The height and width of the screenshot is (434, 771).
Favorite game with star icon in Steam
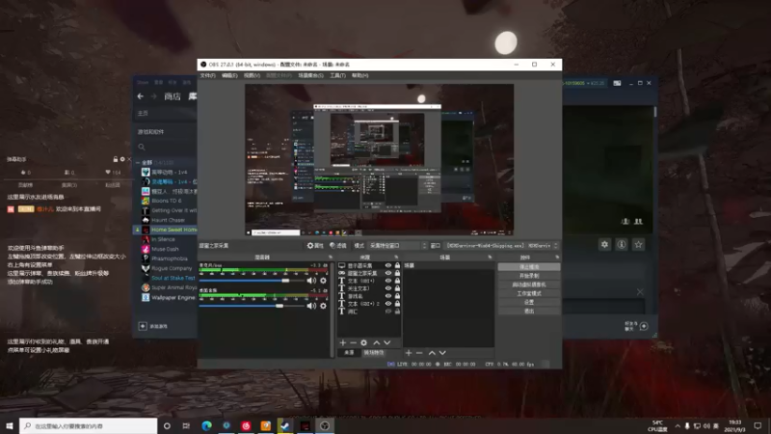coord(638,244)
